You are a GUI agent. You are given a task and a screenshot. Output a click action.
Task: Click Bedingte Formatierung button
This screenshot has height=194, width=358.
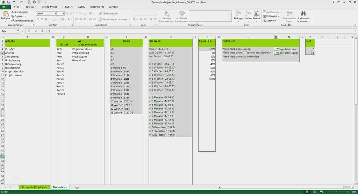[166, 16]
